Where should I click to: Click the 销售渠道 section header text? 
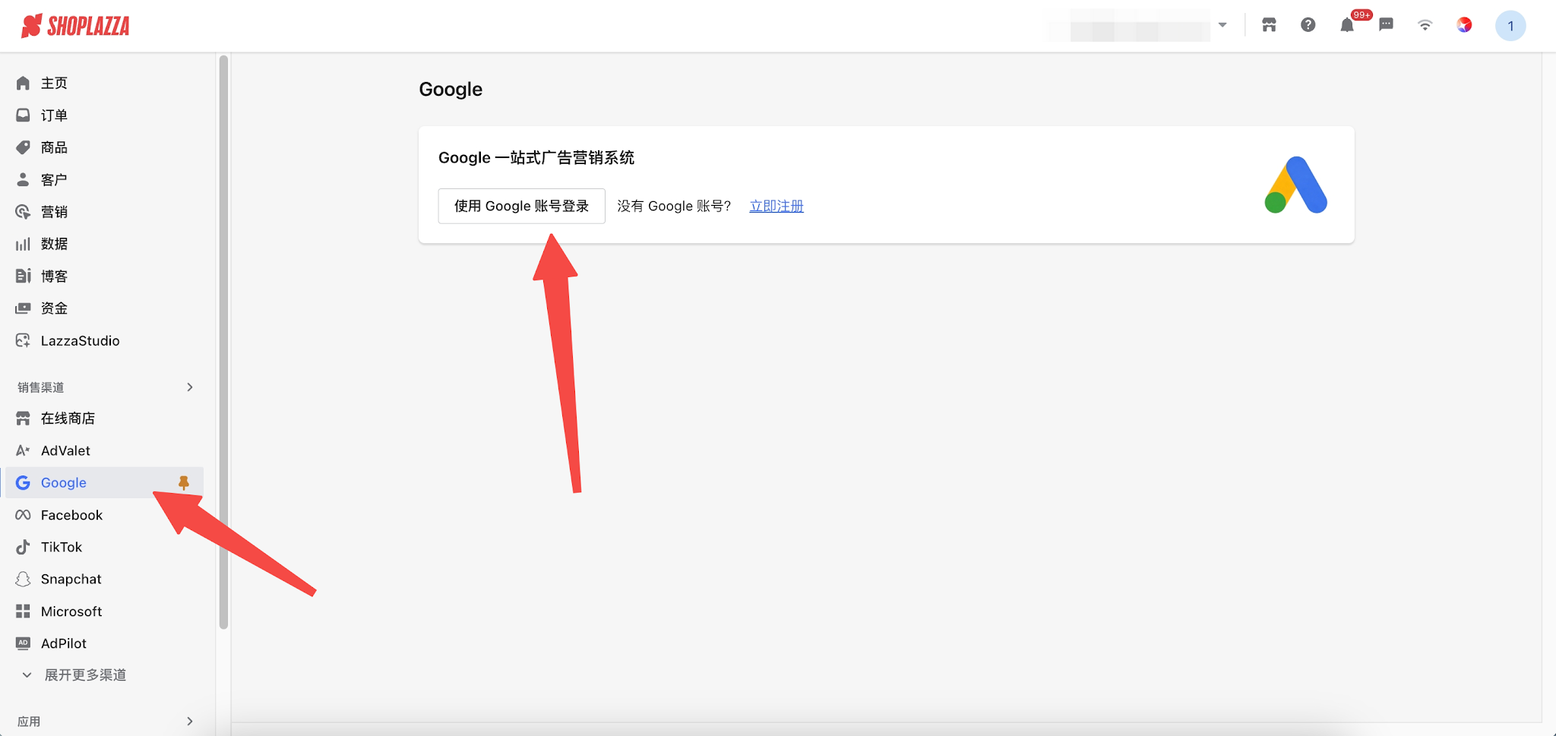pyautogui.click(x=41, y=387)
